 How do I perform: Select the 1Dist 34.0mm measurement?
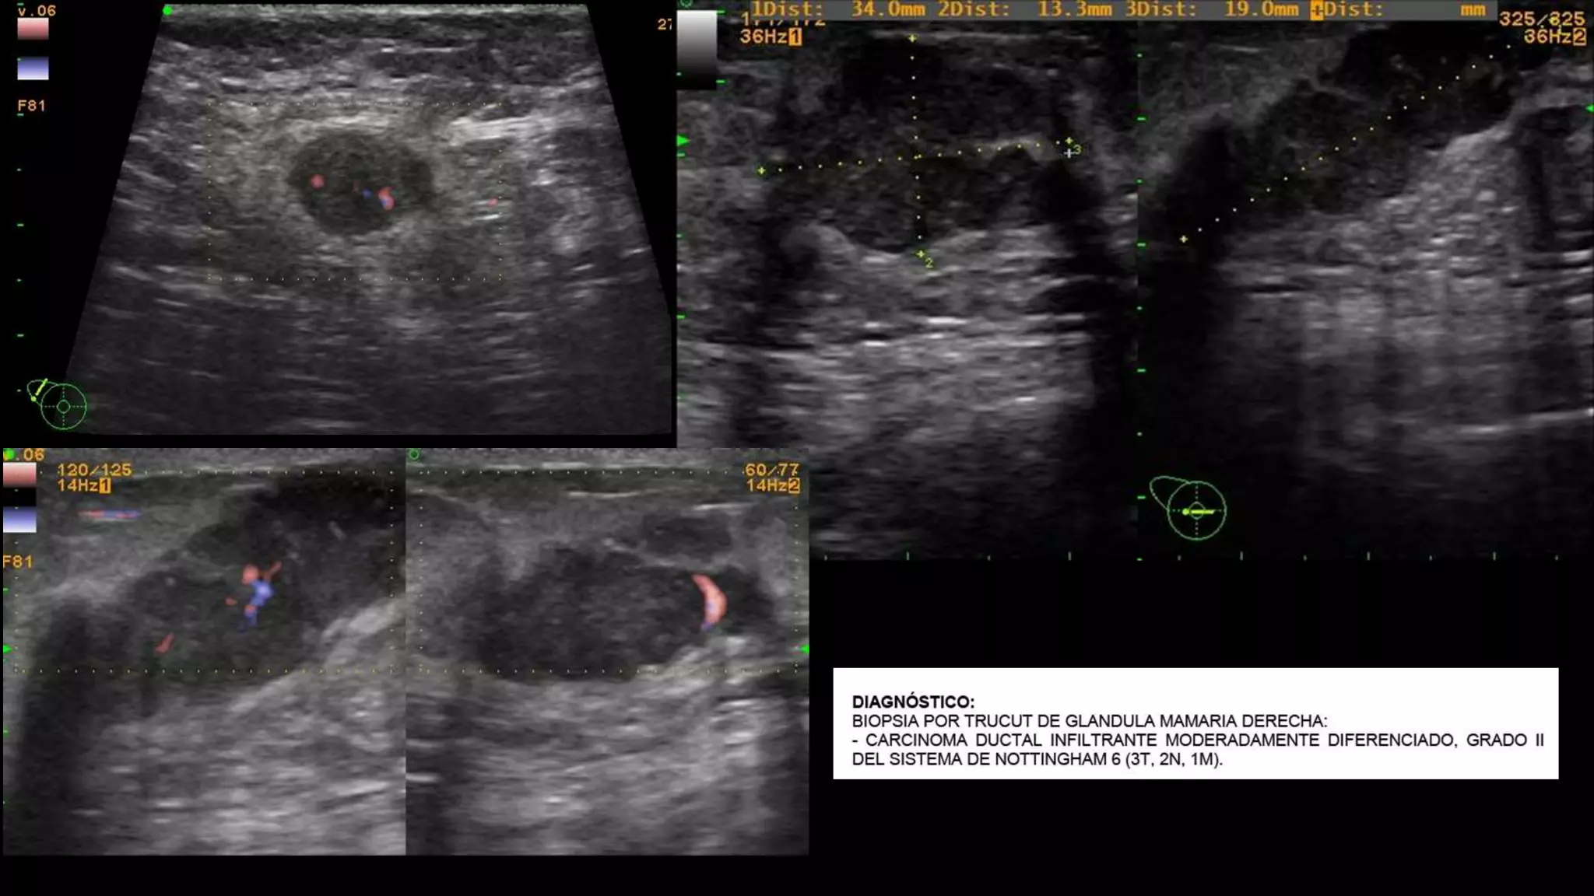pyautogui.click(x=837, y=9)
